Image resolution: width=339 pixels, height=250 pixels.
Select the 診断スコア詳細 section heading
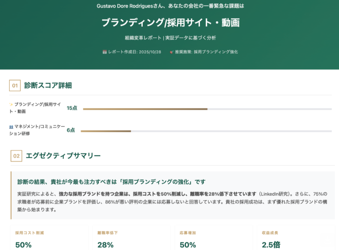tap(48, 86)
